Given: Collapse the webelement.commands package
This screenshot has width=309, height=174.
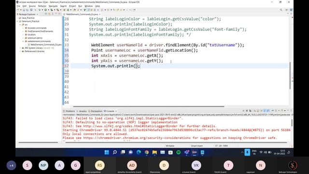Looking at the screenshot, I should [x=23, y=41].
